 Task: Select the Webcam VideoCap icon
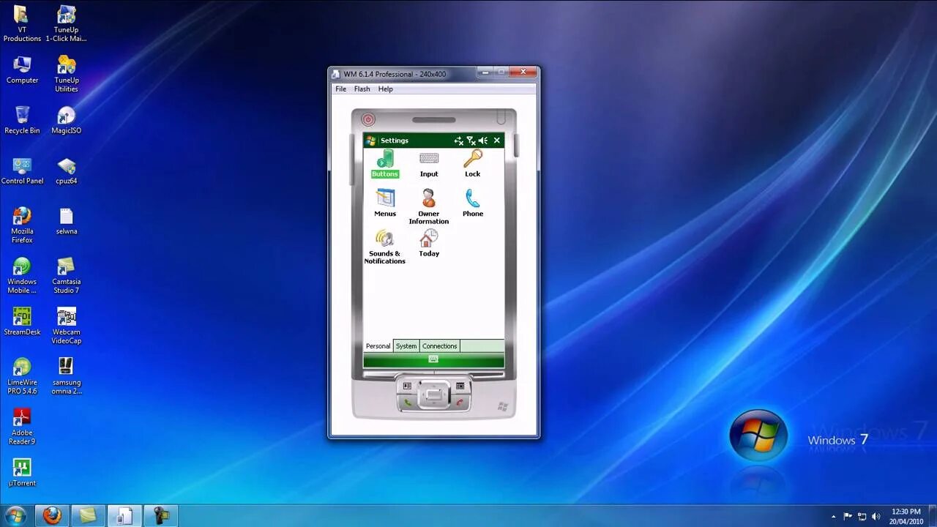click(67, 326)
